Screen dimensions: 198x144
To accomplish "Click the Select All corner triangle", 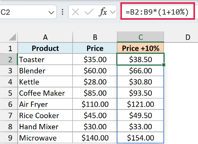I will click(12, 37).
